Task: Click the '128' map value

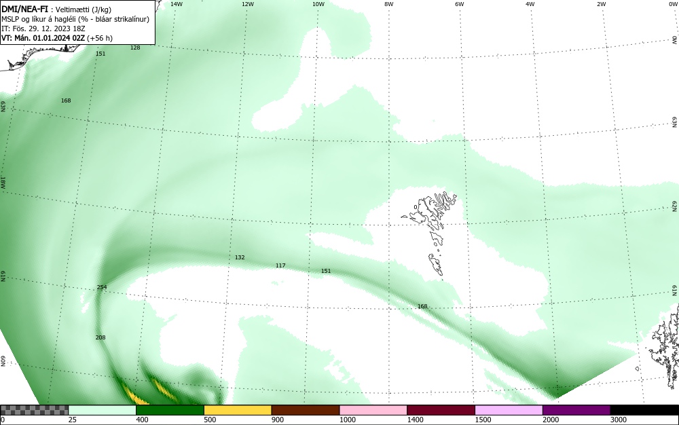Action: pyautogui.click(x=135, y=48)
